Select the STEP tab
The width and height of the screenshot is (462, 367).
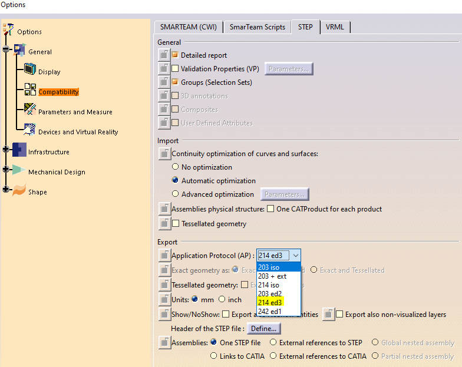click(305, 27)
